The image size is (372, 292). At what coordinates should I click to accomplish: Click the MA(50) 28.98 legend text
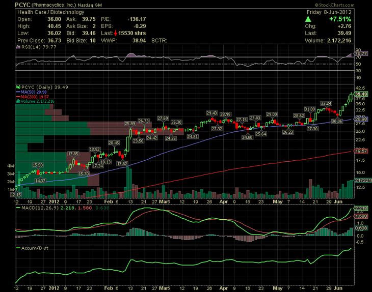[34, 92]
